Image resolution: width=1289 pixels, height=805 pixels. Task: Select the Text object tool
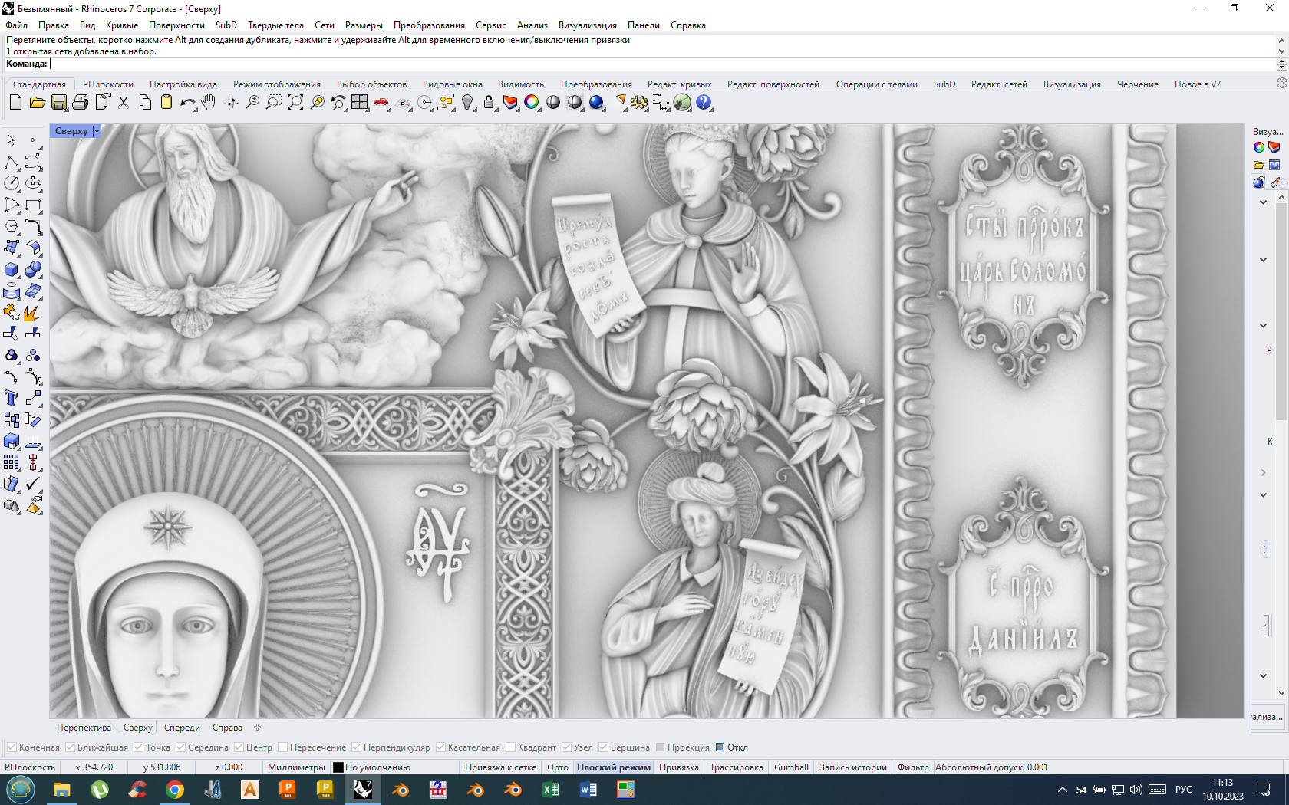(x=12, y=398)
